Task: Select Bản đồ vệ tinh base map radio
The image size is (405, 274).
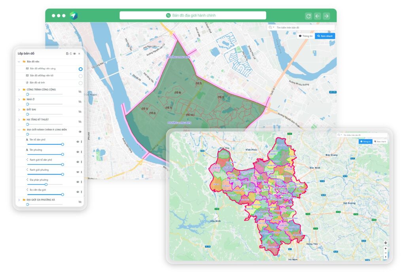Action: (x=81, y=83)
